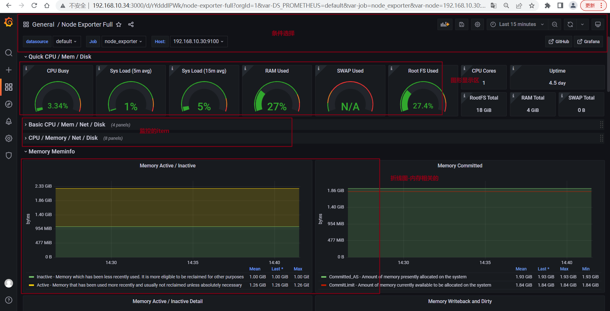Viewport: 610px width, 311px height.
Task: Open the Server Admin shield icon
Action: (9, 155)
